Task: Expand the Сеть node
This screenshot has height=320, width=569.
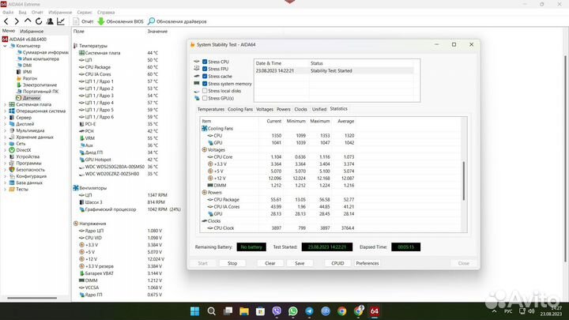Action: tap(5, 144)
